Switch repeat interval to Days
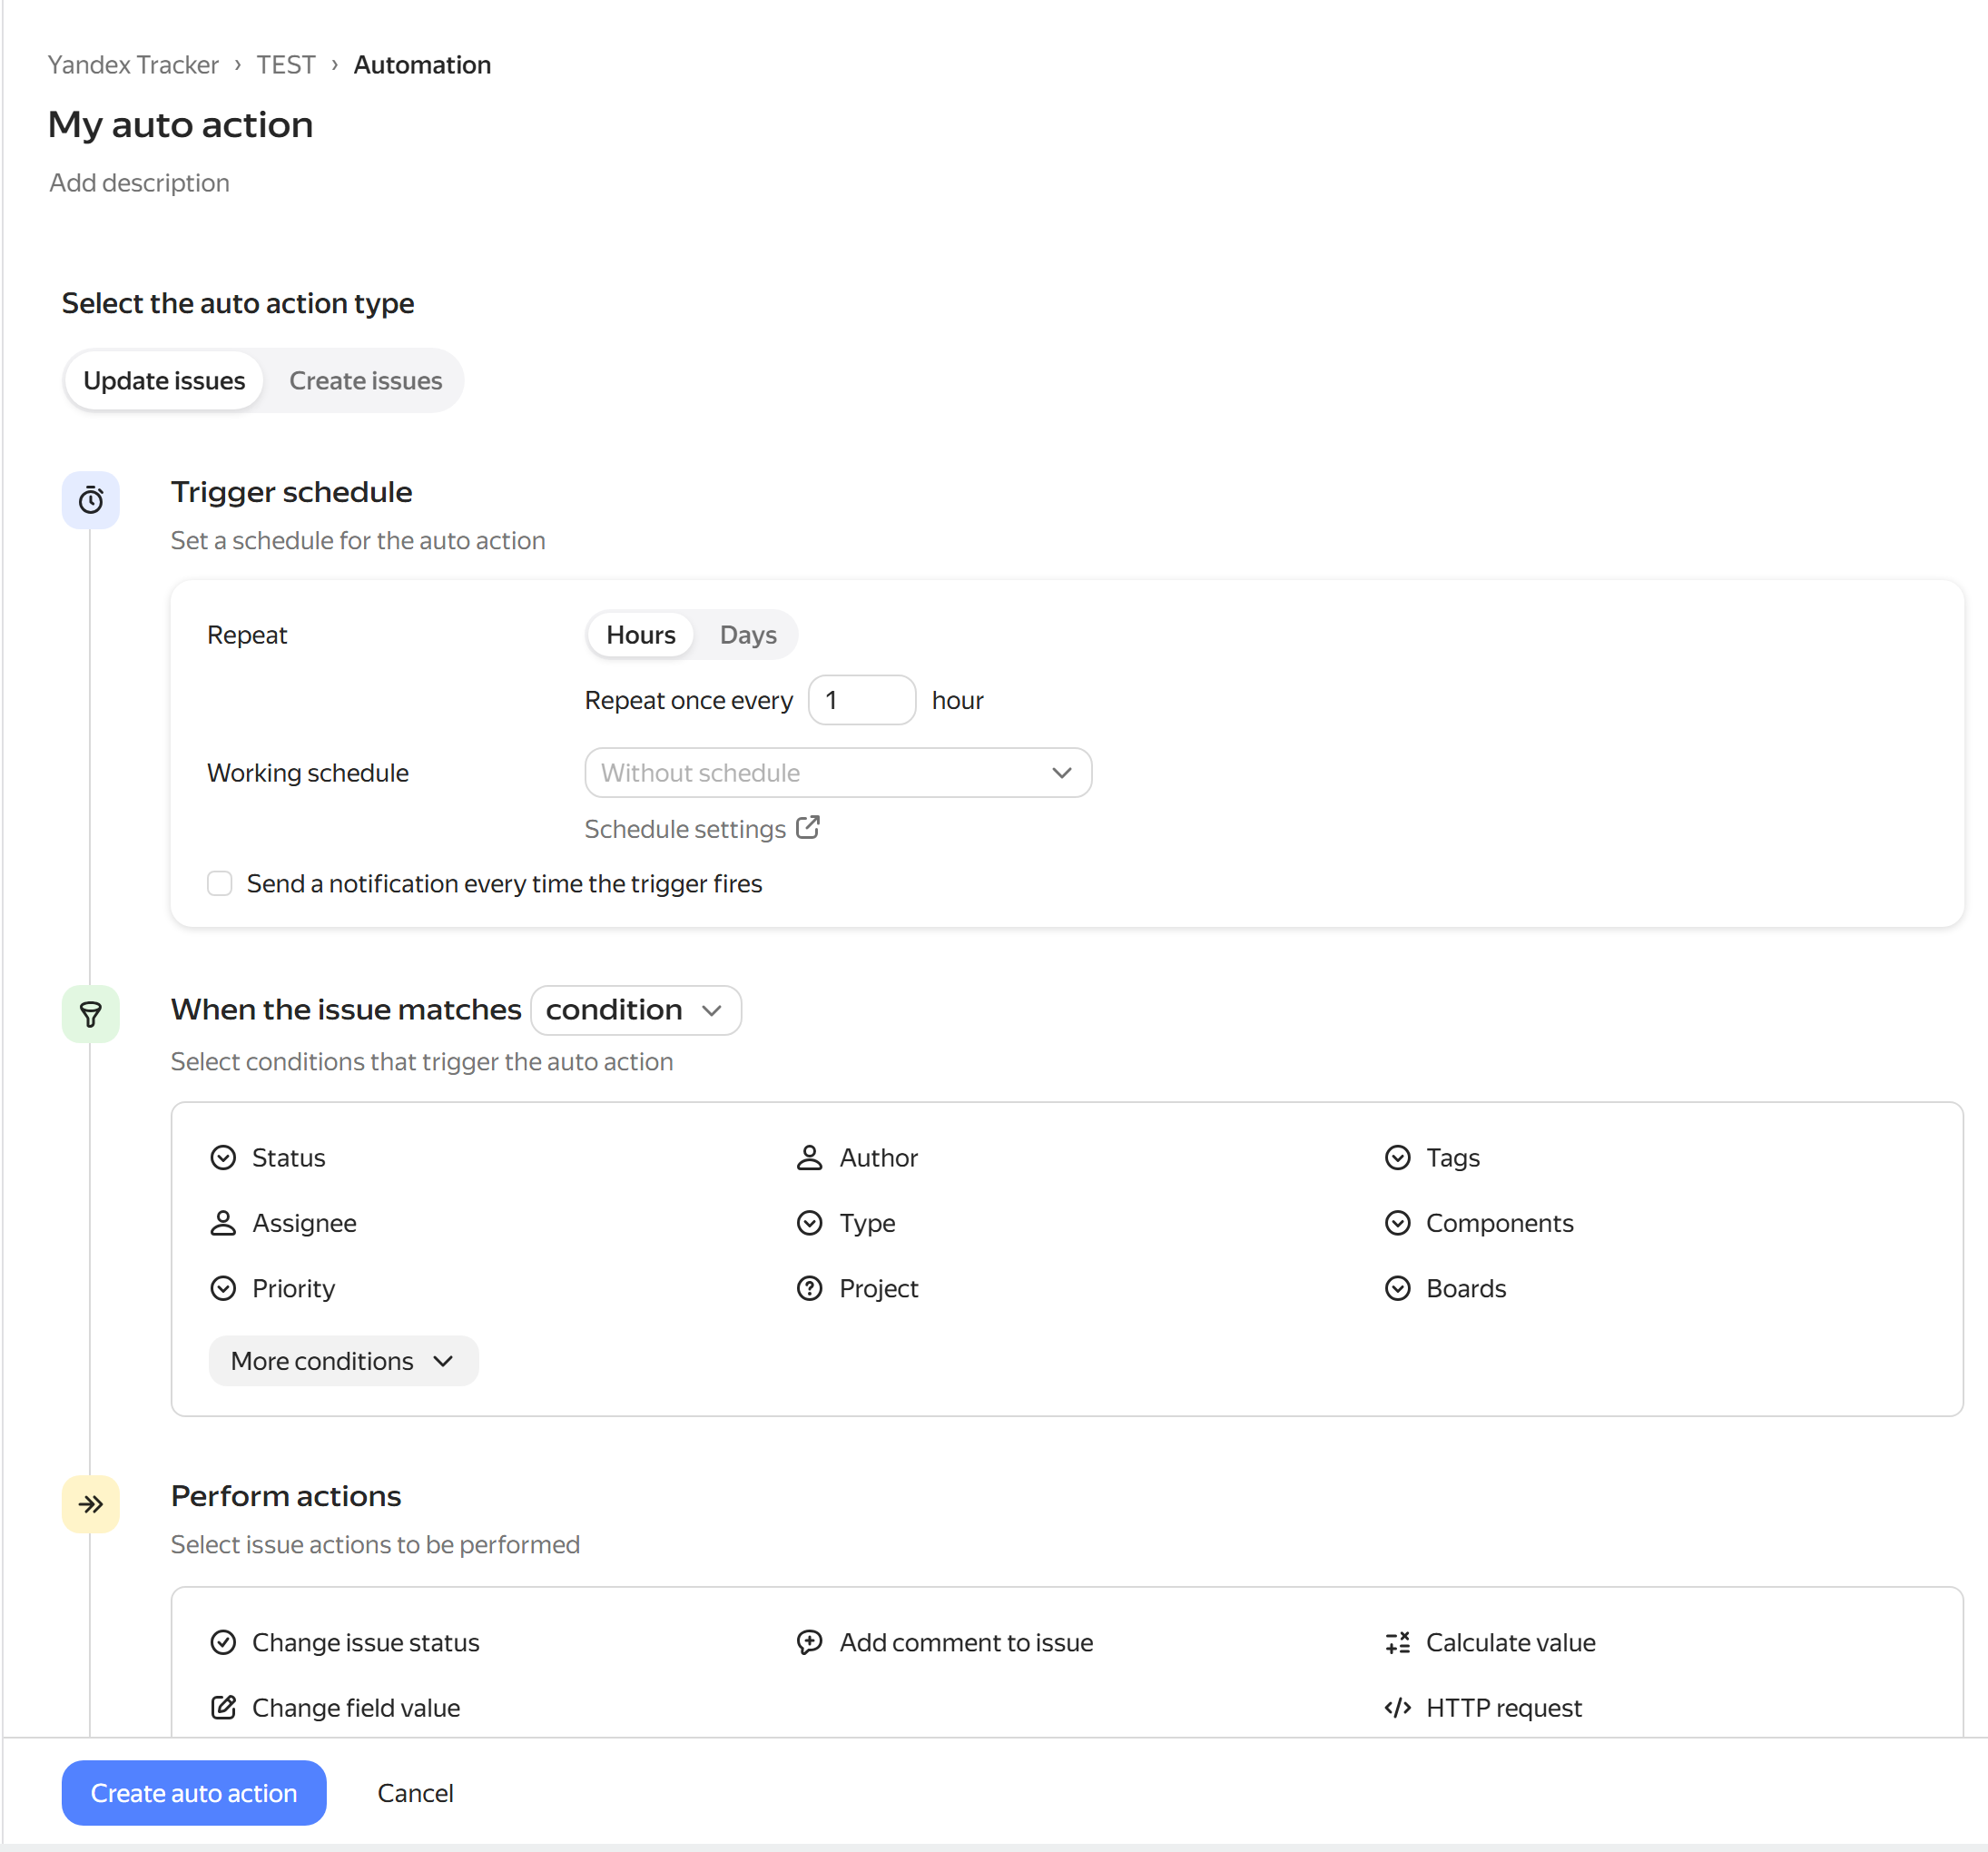The width and height of the screenshot is (1988, 1852). coord(748,635)
